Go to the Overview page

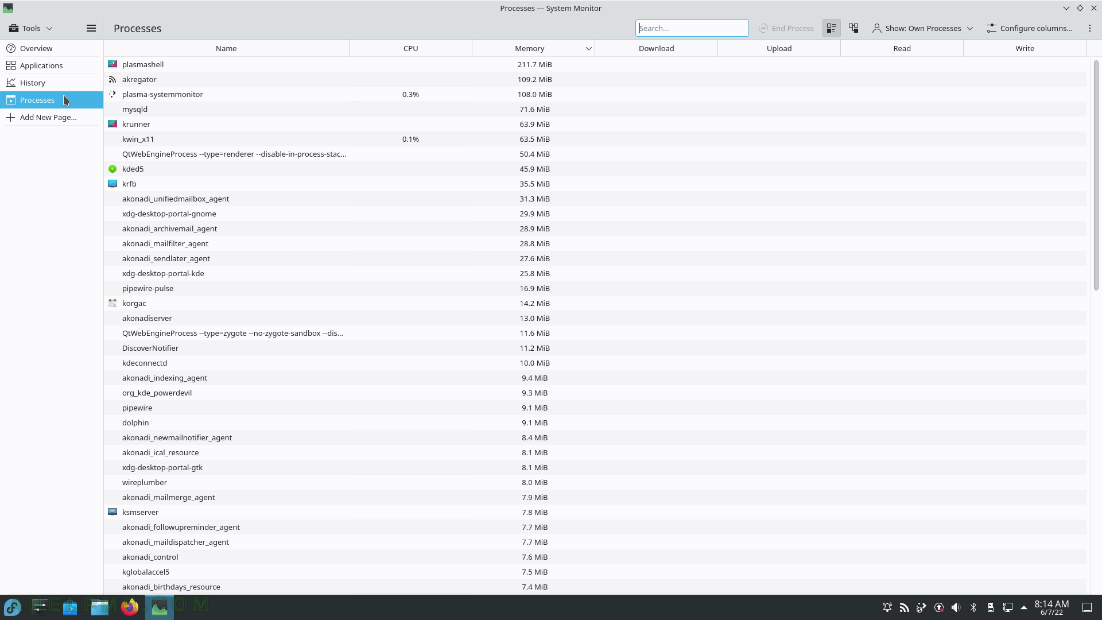pos(52,48)
